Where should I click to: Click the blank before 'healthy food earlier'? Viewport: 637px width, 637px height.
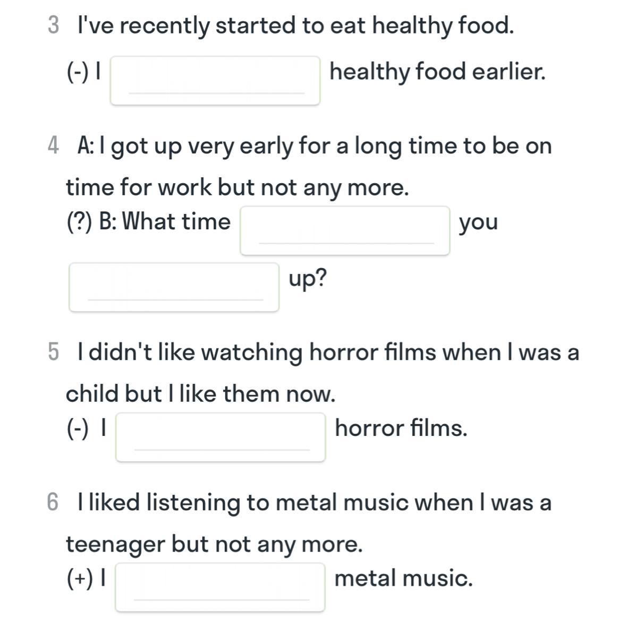(x=215, y=80)
